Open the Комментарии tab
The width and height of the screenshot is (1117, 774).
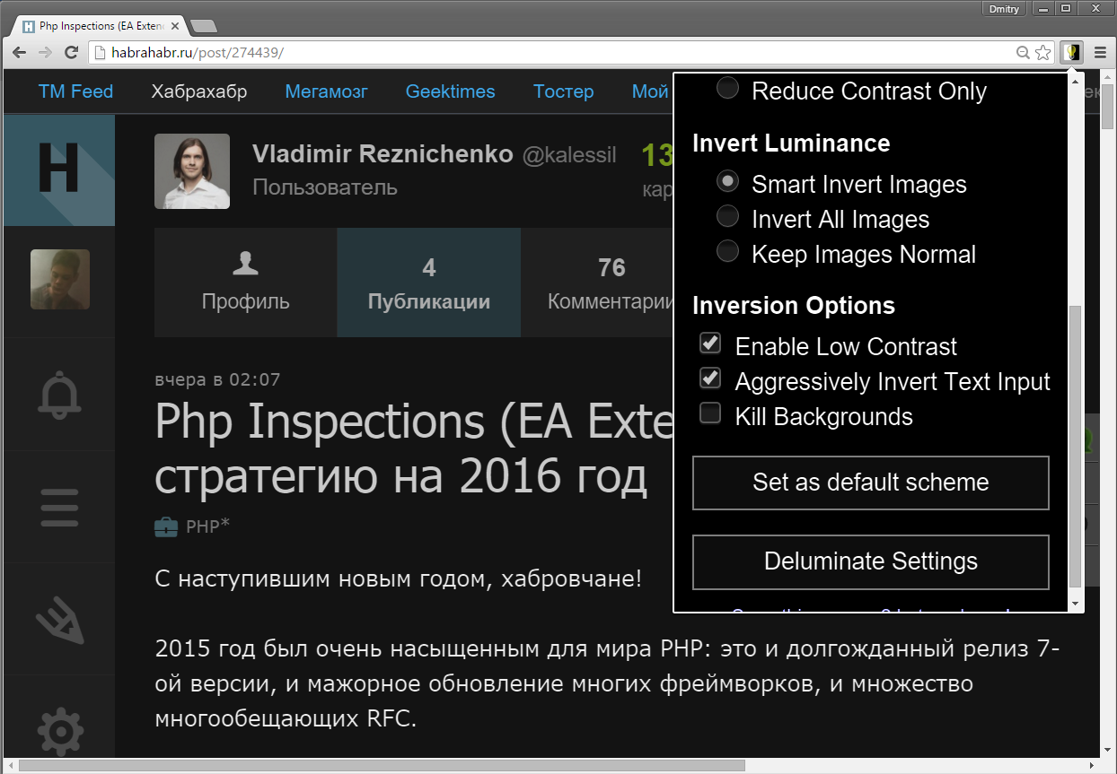(x=597, y=283)
